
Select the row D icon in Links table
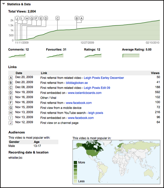point(11,93)
